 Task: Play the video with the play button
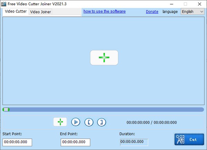coord(76,122)
